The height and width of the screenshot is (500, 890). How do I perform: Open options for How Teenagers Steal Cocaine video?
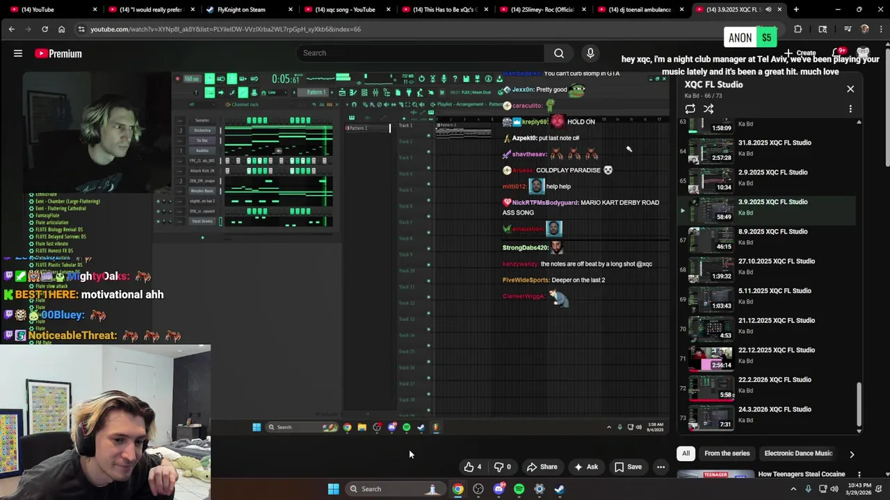click(x=859, y=475)
